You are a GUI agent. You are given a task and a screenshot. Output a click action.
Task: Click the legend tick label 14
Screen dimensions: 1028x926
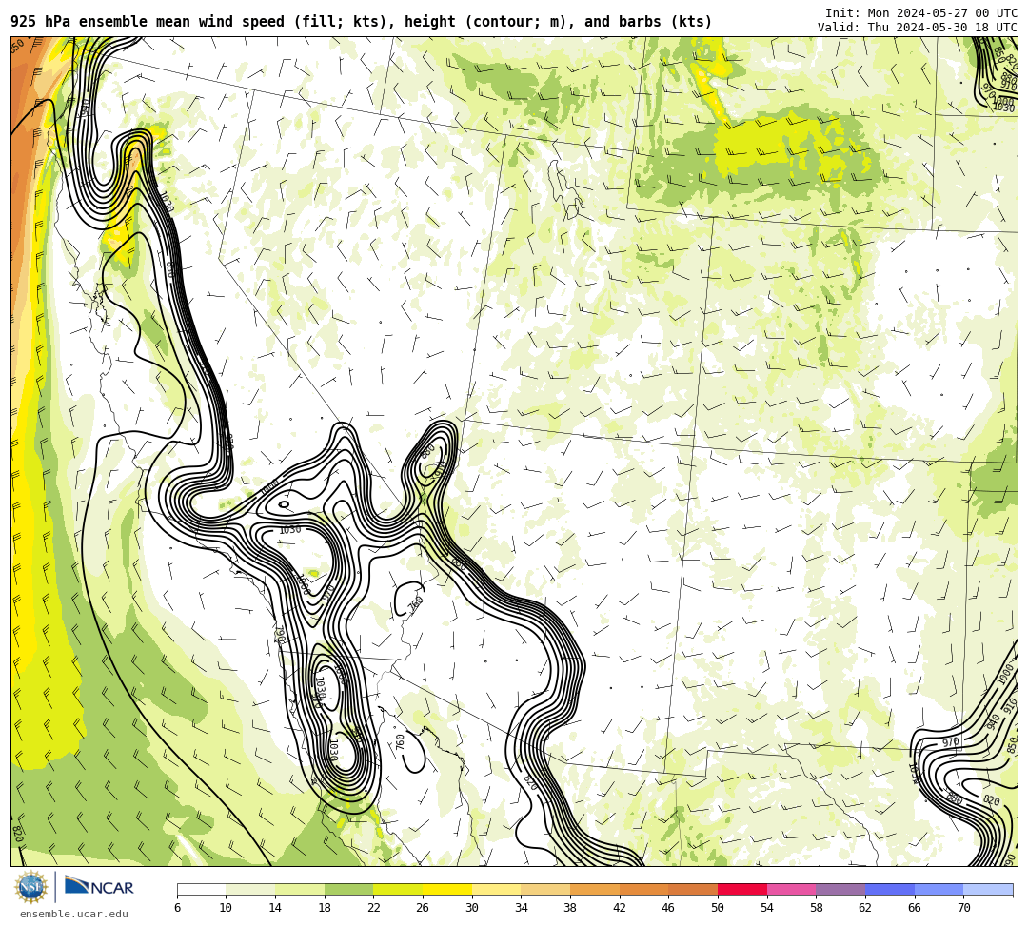pyautogui.click(x=275, y=908)
